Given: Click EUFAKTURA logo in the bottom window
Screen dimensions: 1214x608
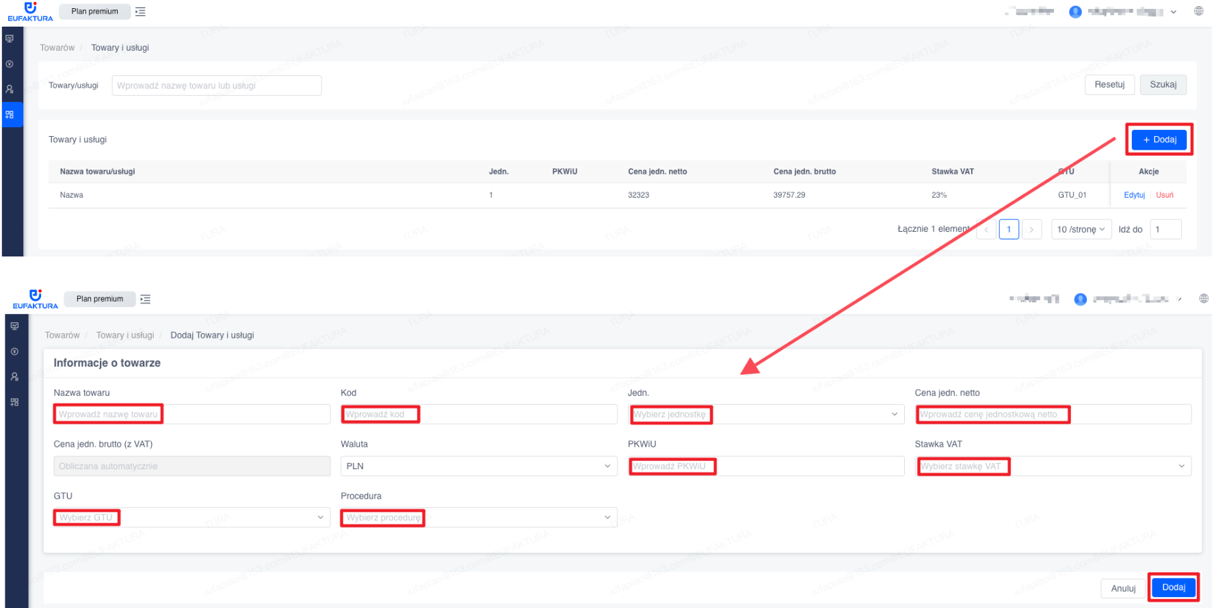Looking at the screenshot, I should click(36, 299).
